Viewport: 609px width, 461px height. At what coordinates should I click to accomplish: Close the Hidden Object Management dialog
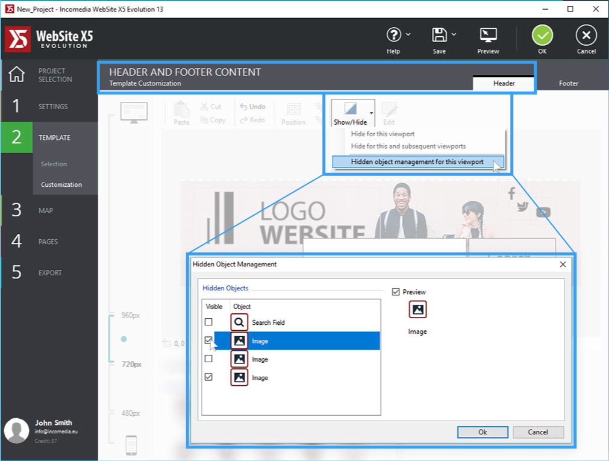(563, 265)
